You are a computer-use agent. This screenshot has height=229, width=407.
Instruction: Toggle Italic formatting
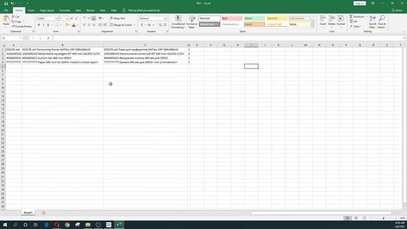tap(43, 25)
